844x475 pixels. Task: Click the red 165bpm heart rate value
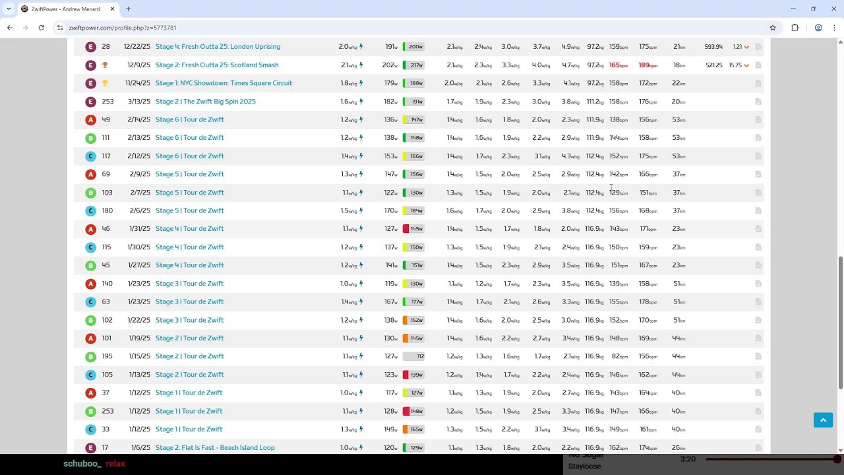pyautogui.click(x=618, y=65)
